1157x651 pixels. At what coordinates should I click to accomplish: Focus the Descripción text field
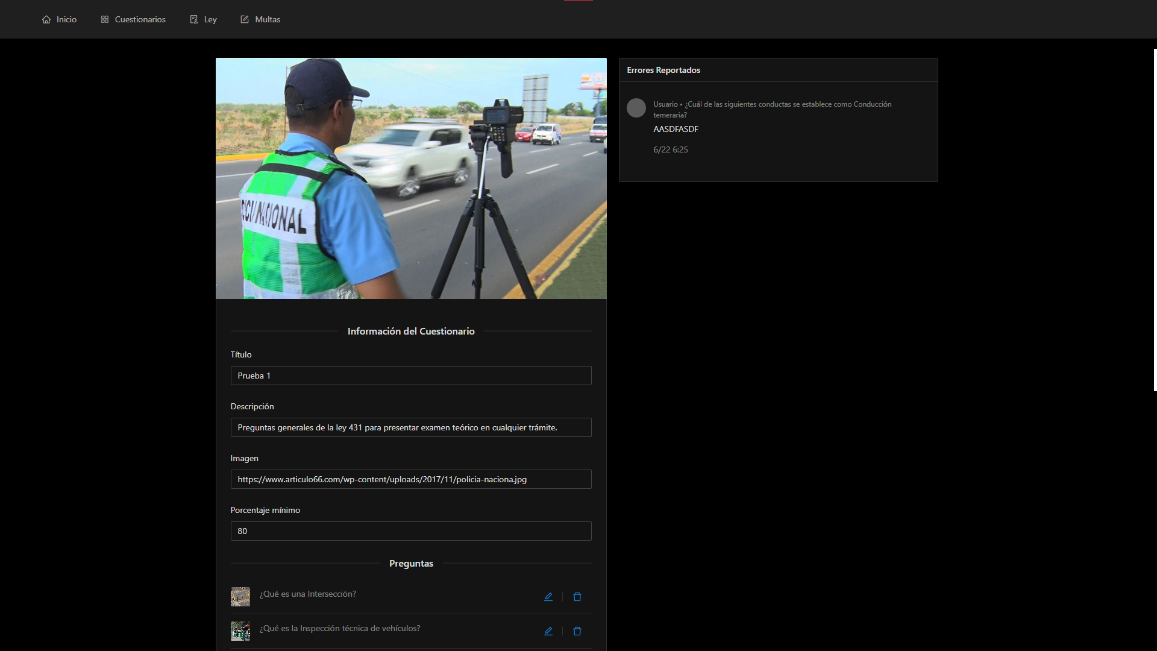[411, 427]
